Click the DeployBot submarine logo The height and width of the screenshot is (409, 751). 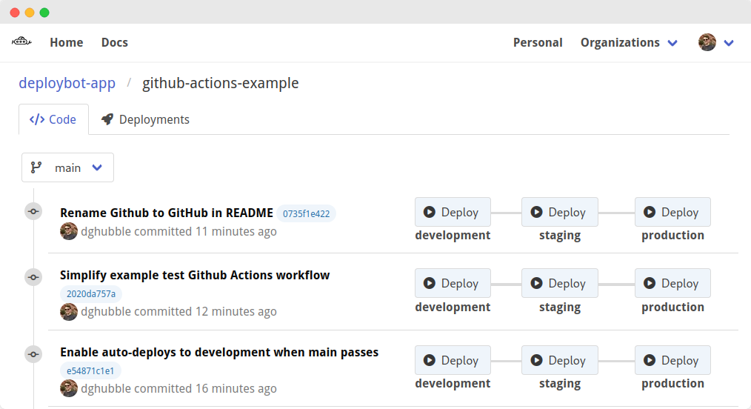tap(21, 41)
